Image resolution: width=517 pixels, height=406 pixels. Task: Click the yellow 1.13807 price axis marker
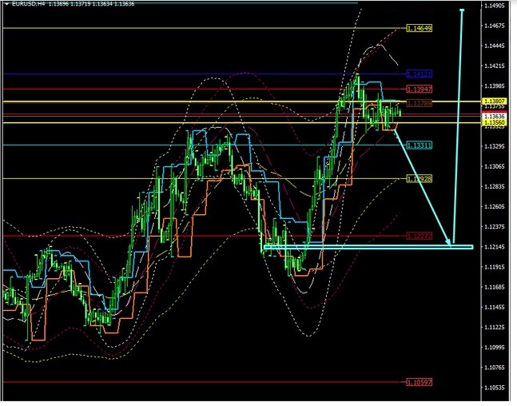click(493, 101)
